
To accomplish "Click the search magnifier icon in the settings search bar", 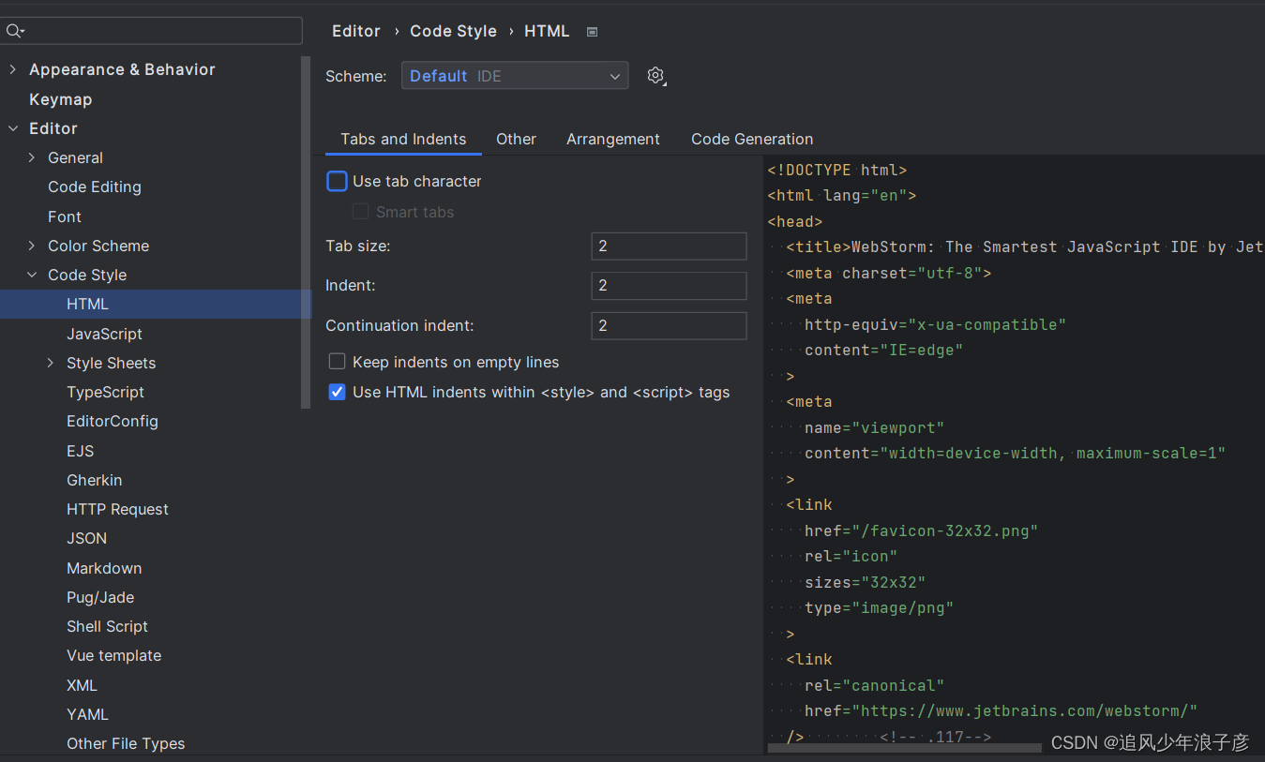I will coord(15,31).
